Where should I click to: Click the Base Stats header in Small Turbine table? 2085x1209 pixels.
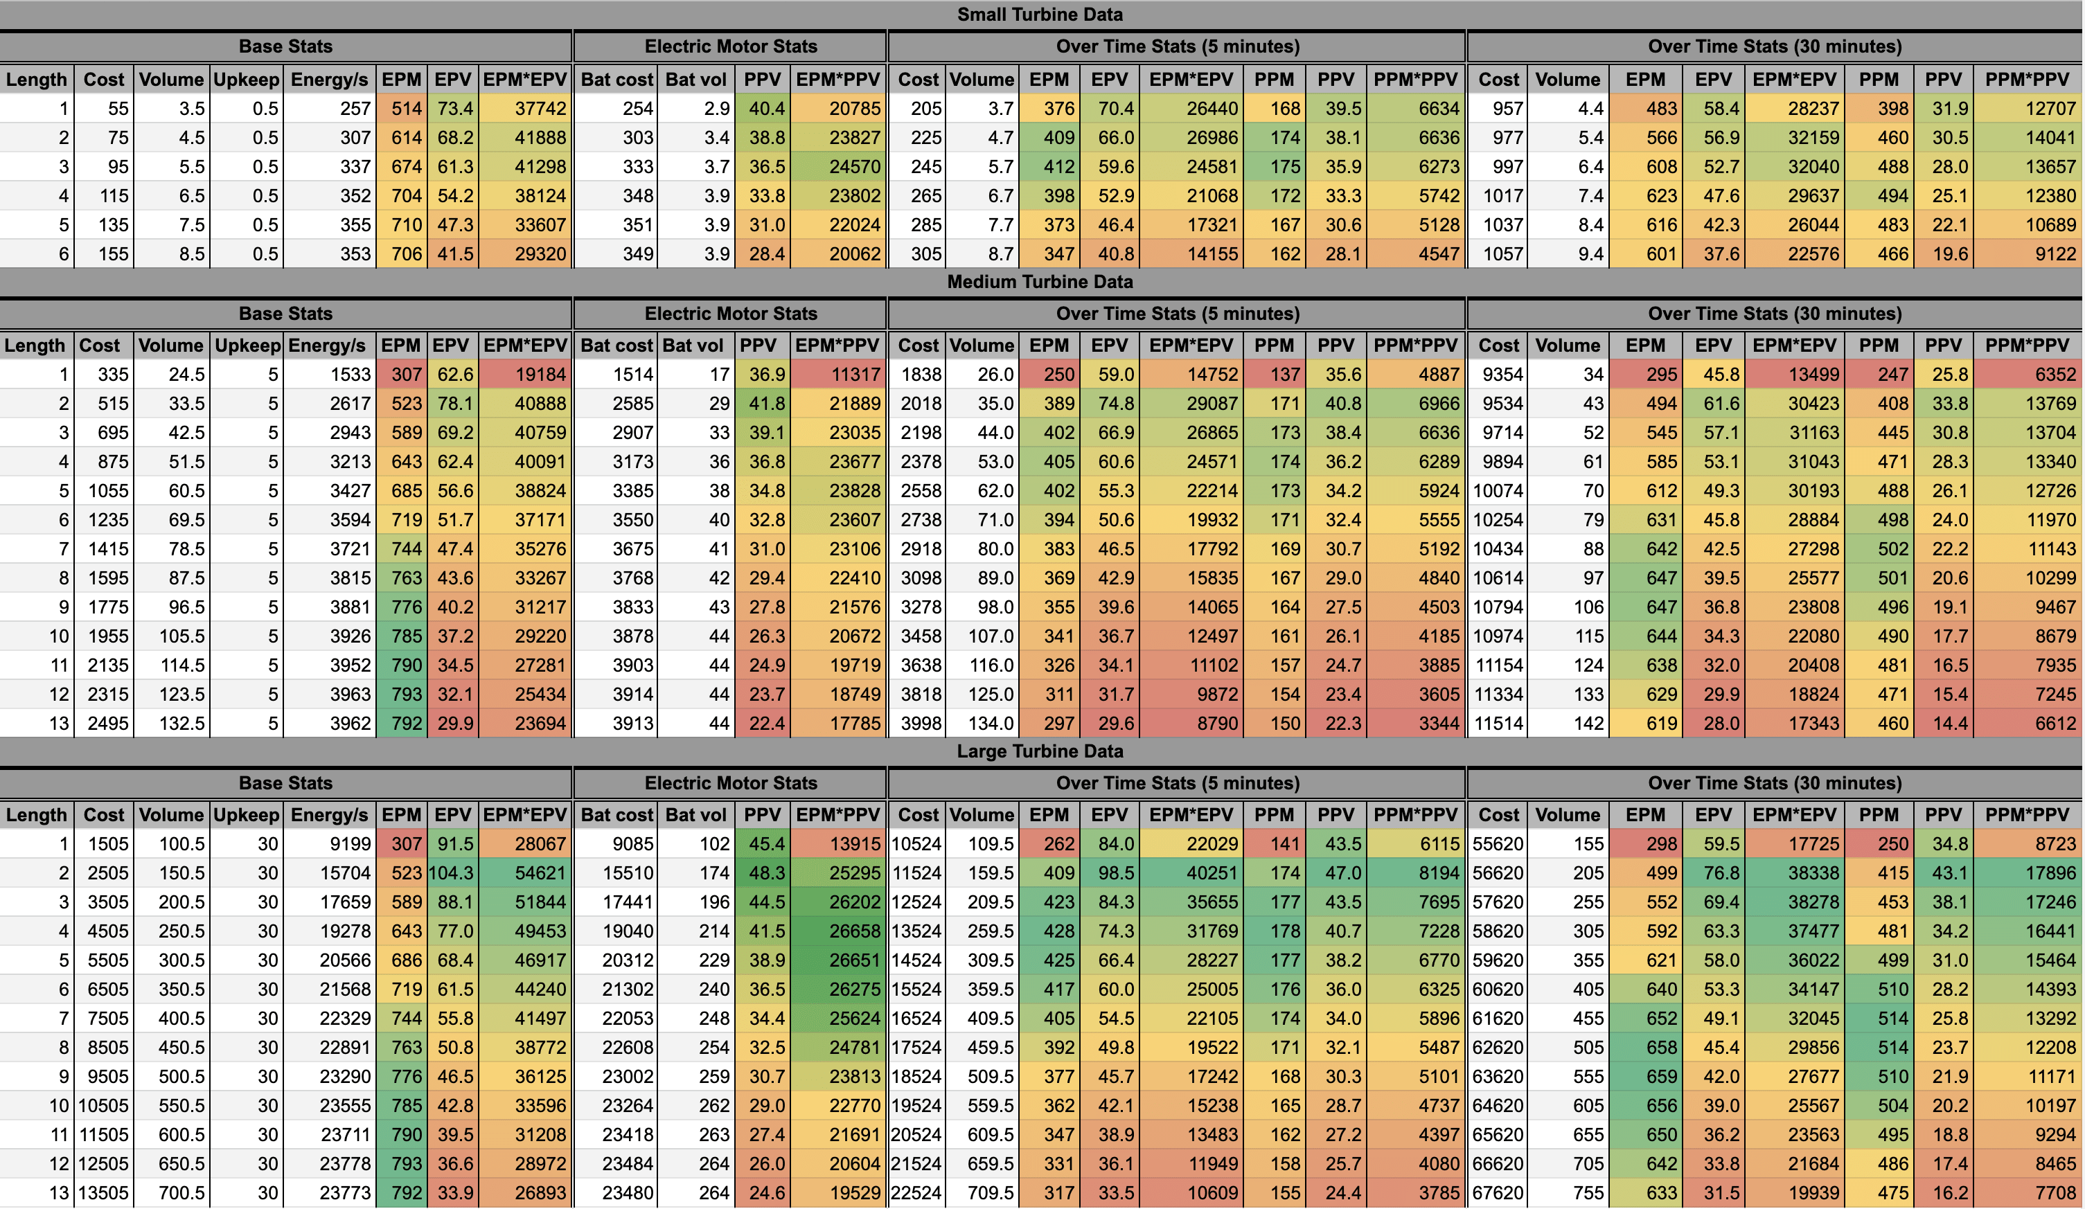[285, 46]
